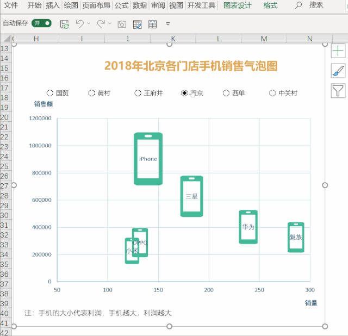Screen dimensions: 348x336
Task: Switch to the 格式 ribbon tab
Action: [270, 5]
